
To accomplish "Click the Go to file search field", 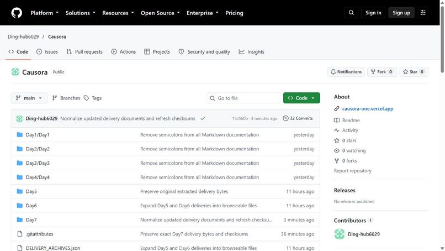I will pos(243,98).
